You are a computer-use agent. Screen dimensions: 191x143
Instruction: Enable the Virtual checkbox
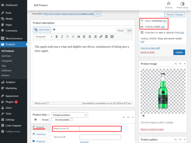coord(51,120)
